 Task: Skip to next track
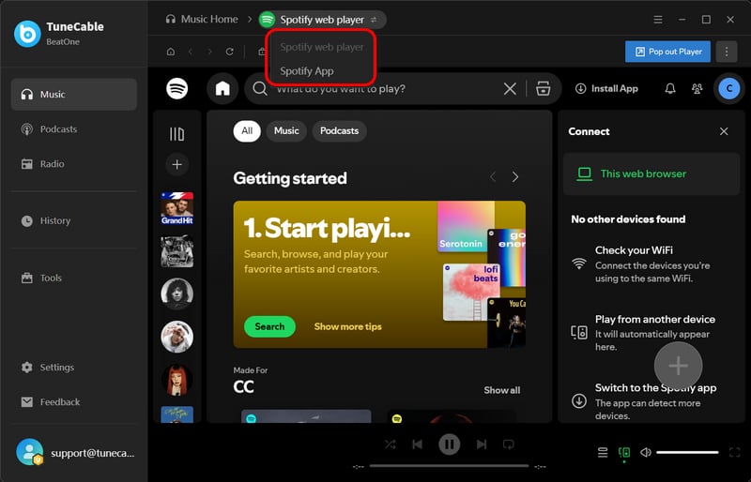[482, 444]
